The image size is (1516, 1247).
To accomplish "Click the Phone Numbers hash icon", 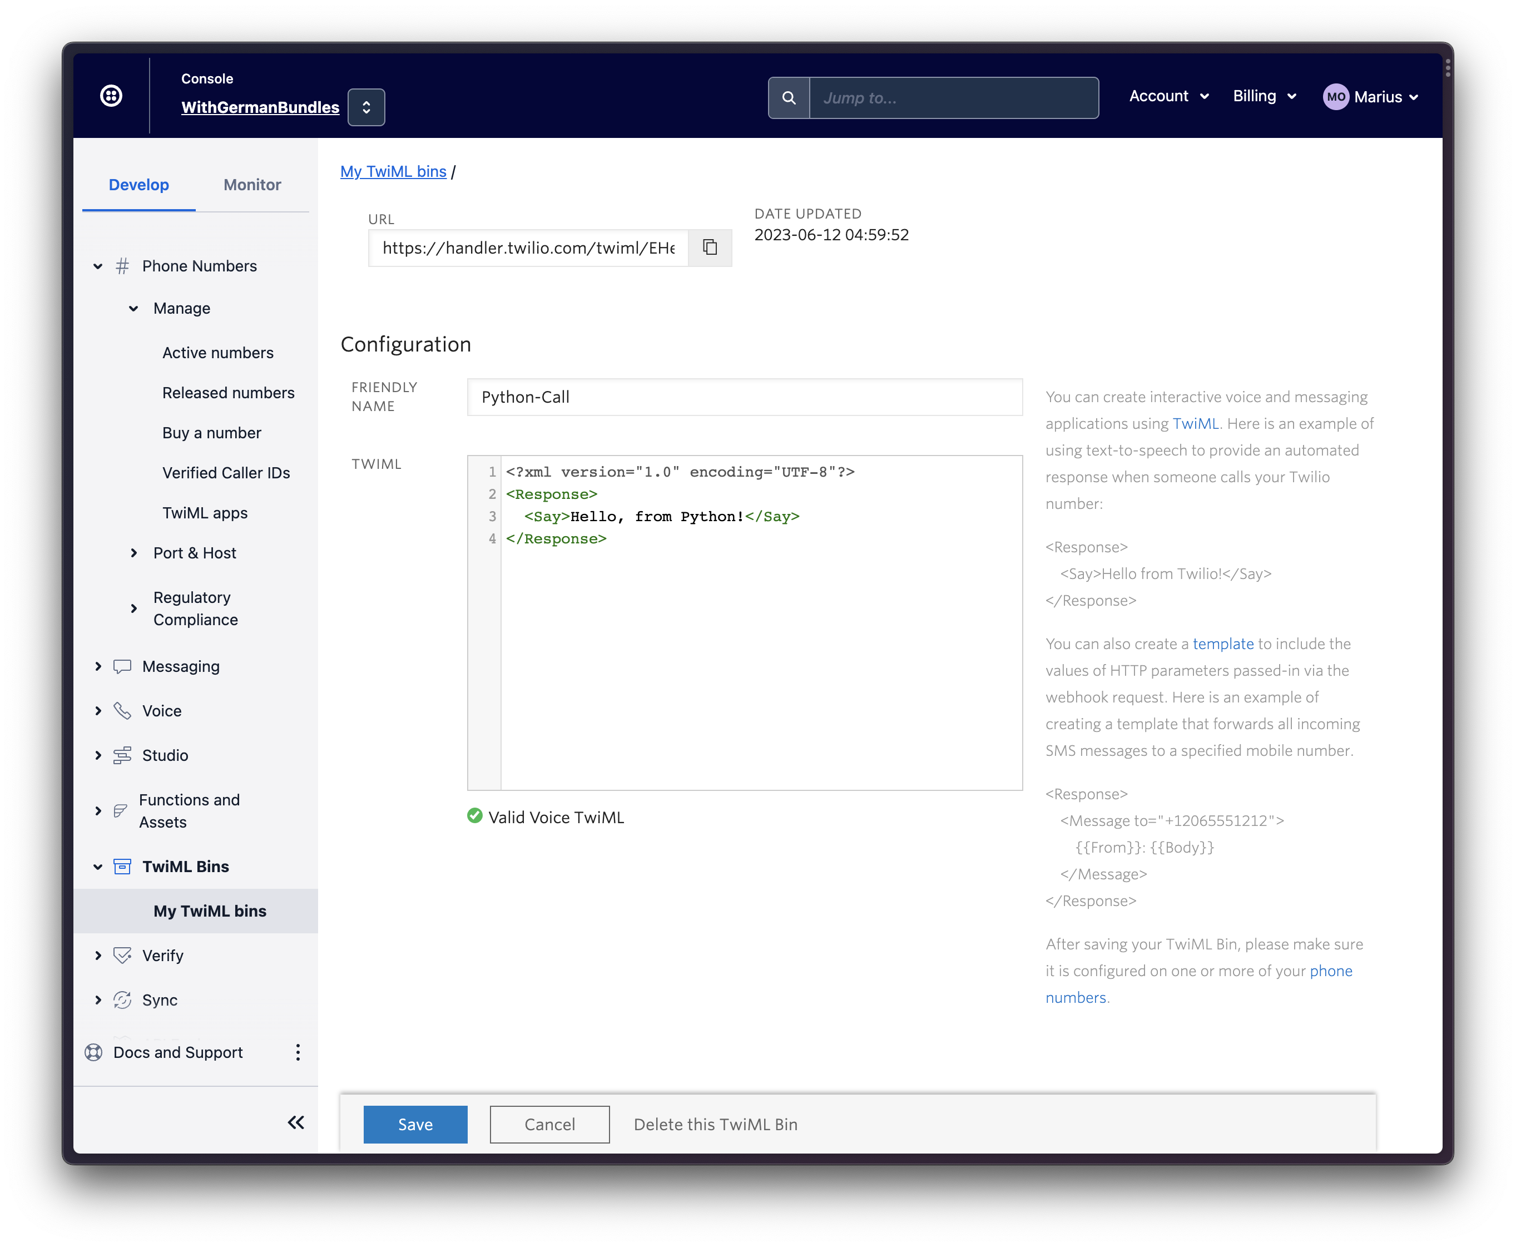I will point(123,266).
